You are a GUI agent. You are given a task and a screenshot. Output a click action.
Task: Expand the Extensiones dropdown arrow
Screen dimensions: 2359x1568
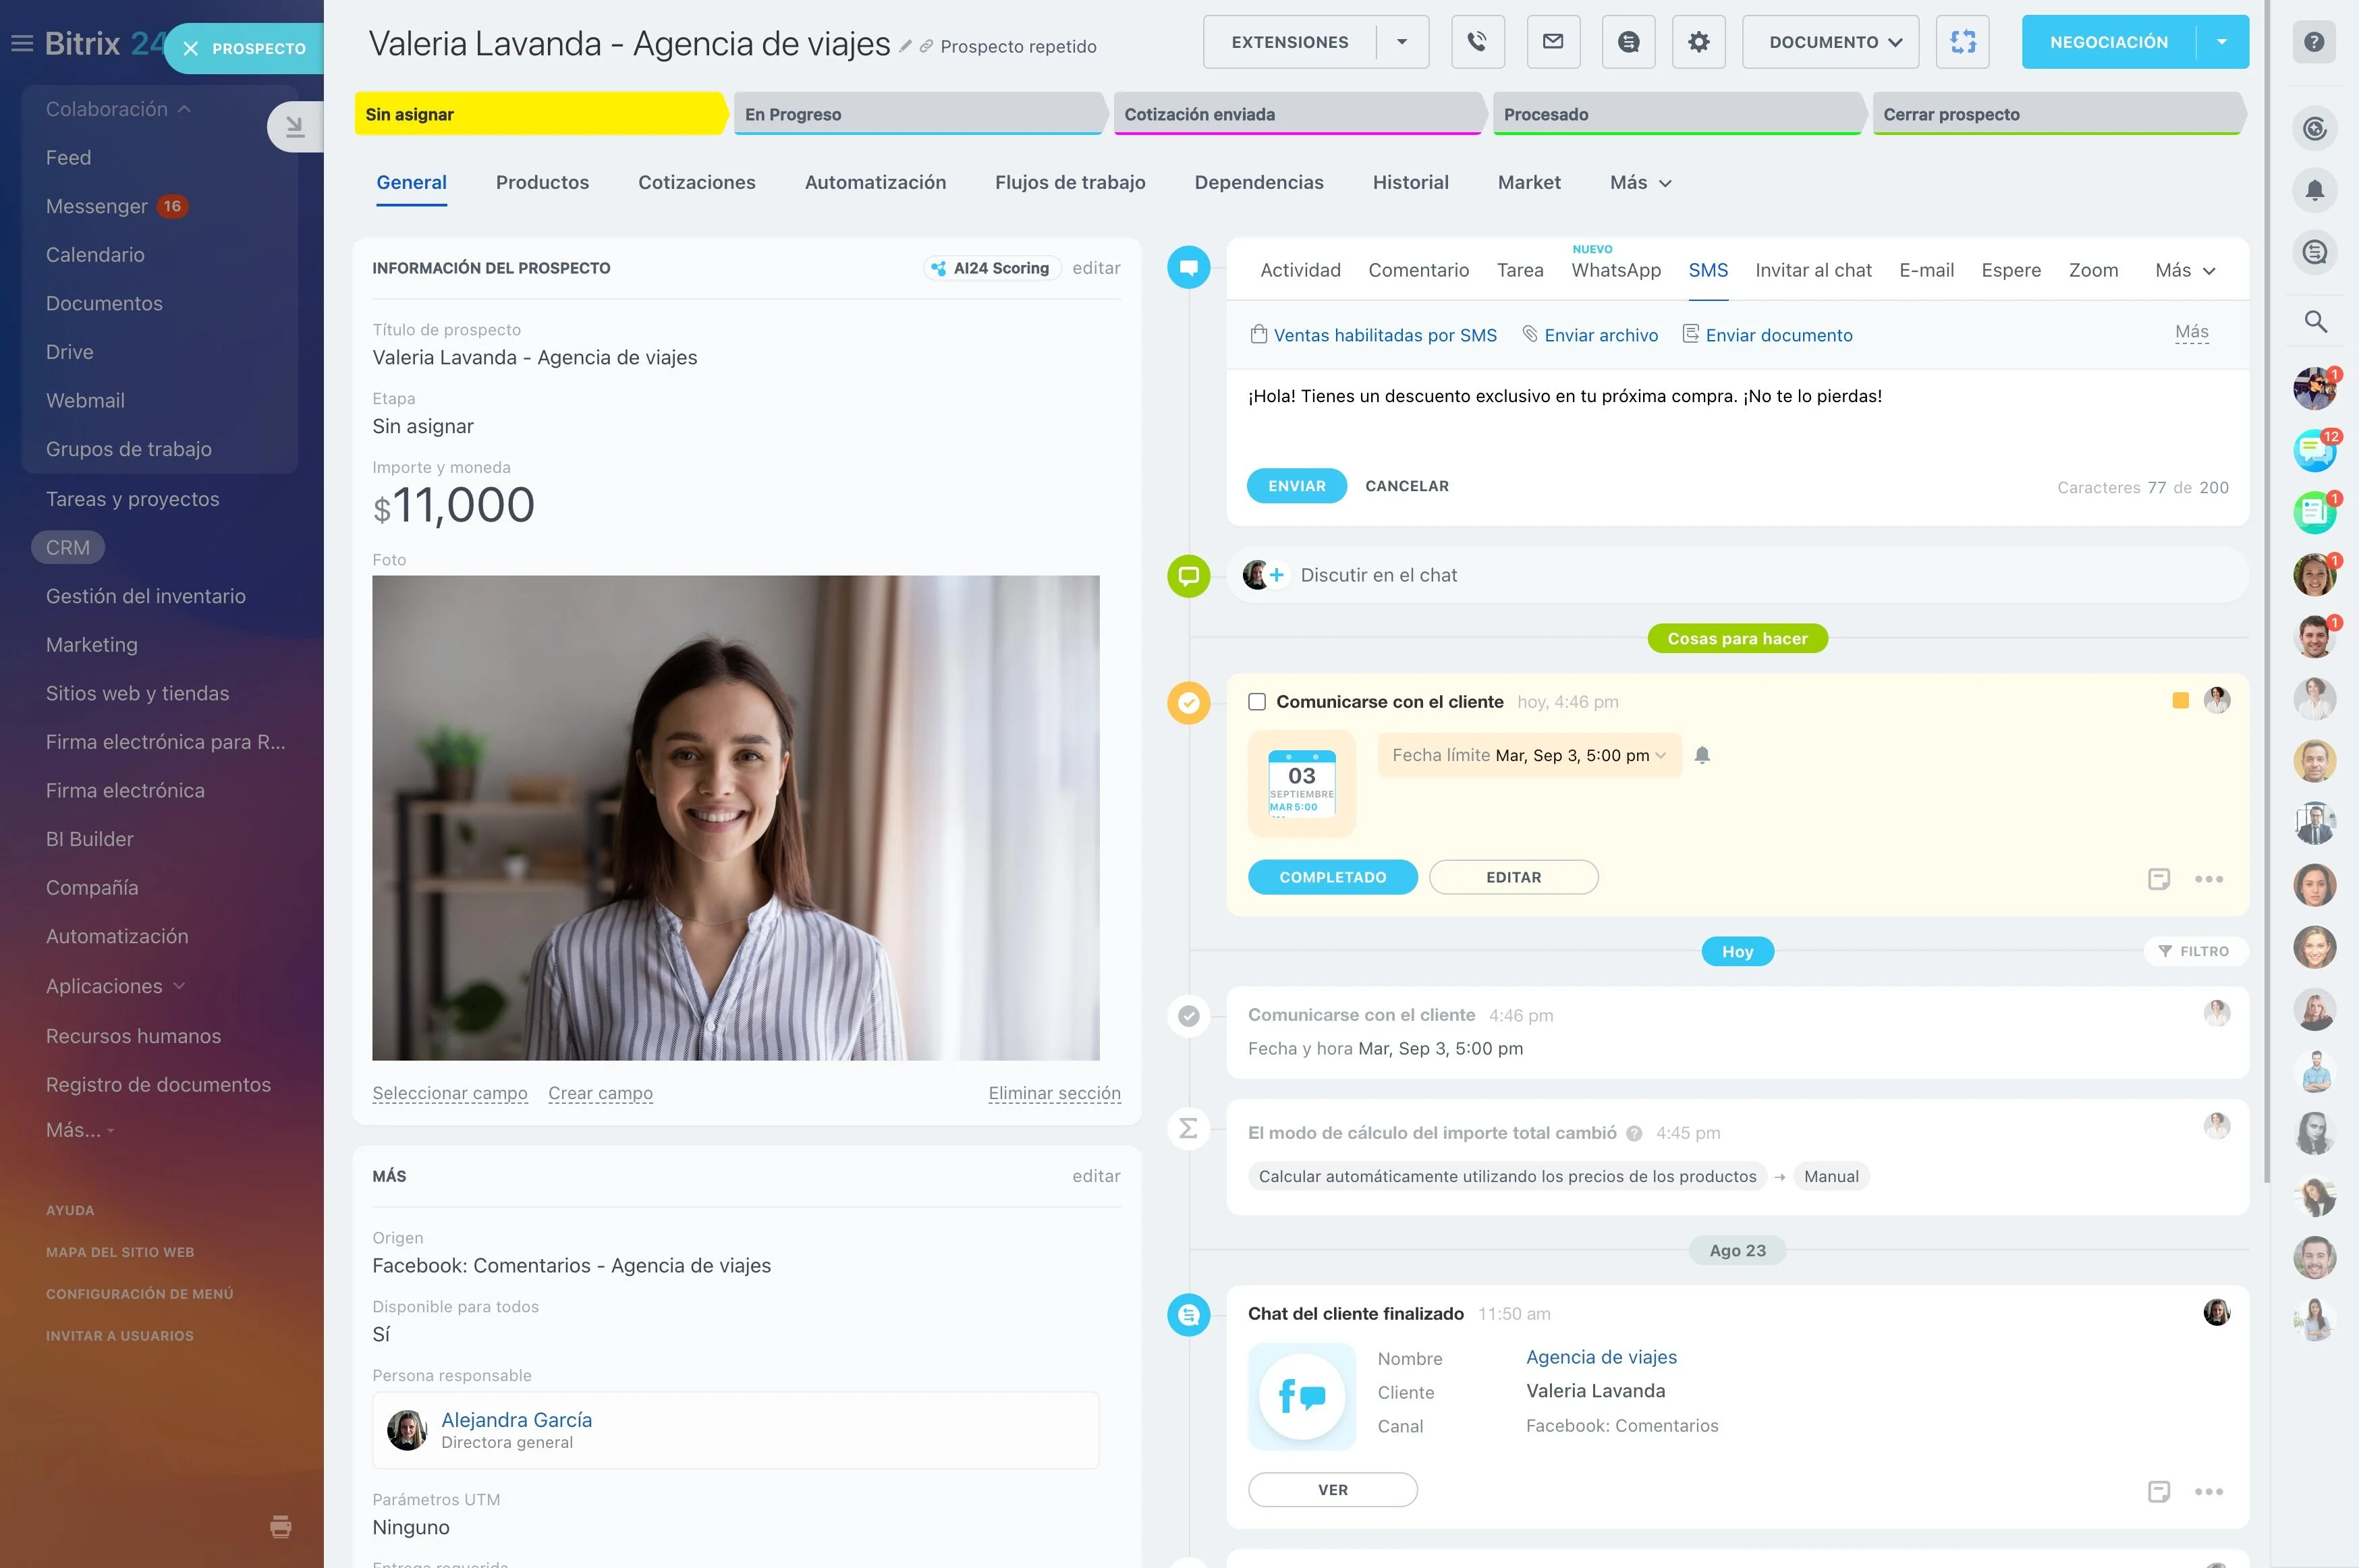click(x=1402, y=42)
